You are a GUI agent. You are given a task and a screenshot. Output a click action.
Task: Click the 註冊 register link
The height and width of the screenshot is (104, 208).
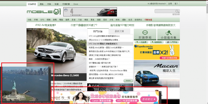(x=170, y=4)
